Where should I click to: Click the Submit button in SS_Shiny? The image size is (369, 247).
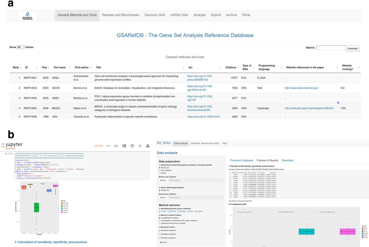coord(164,242)
